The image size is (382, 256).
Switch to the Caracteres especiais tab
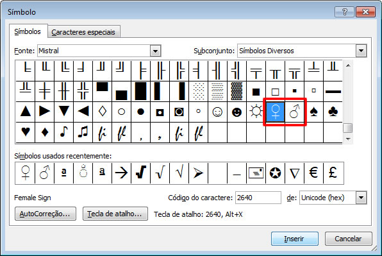point(83,32)
